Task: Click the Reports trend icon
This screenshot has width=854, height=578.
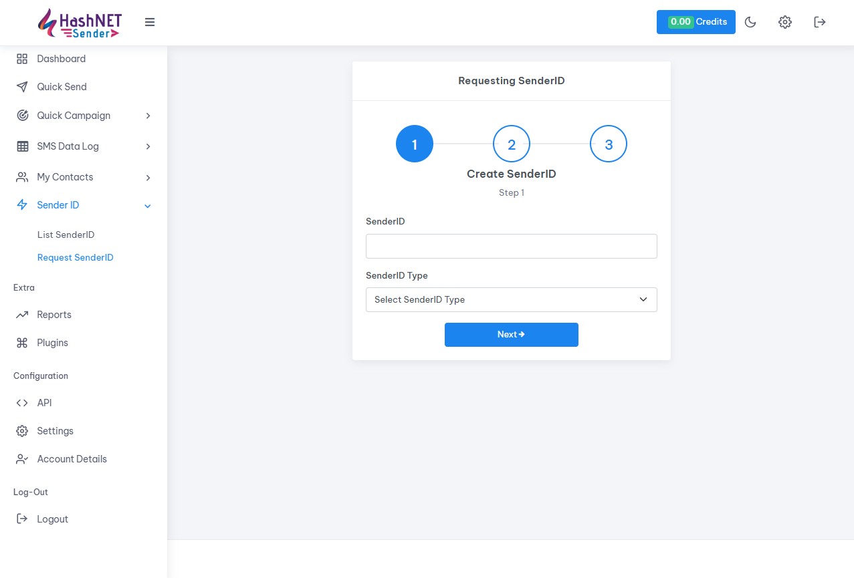Action: point(22,315)
